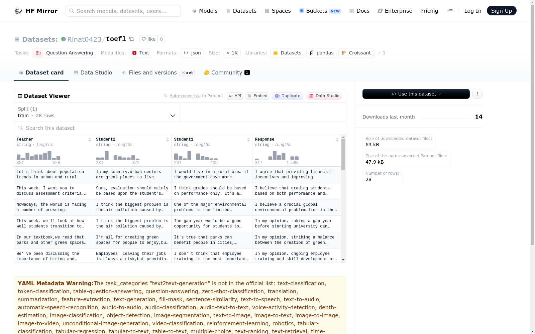535x334 pixels.
Task: Open the Models nav item
Action: pos(205,11)
